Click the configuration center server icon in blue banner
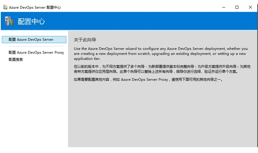Viewport: 258px width, 153px height. tap(9, 21)
